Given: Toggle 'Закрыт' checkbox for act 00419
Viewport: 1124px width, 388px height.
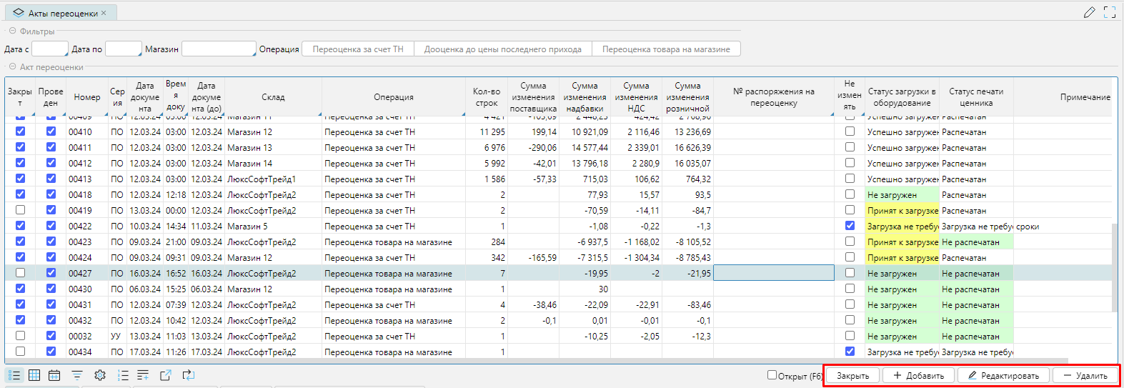Looking at the screenshot, I should (20, 210).
